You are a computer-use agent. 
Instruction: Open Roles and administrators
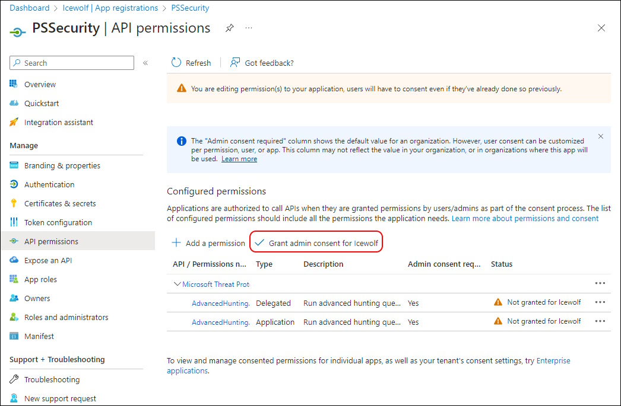pyautogui.click(x=66, y=317)
